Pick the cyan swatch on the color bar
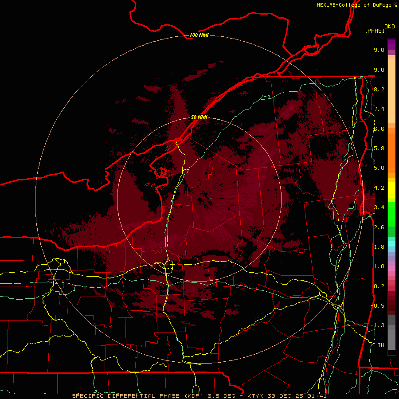 [x=391, y=244]
